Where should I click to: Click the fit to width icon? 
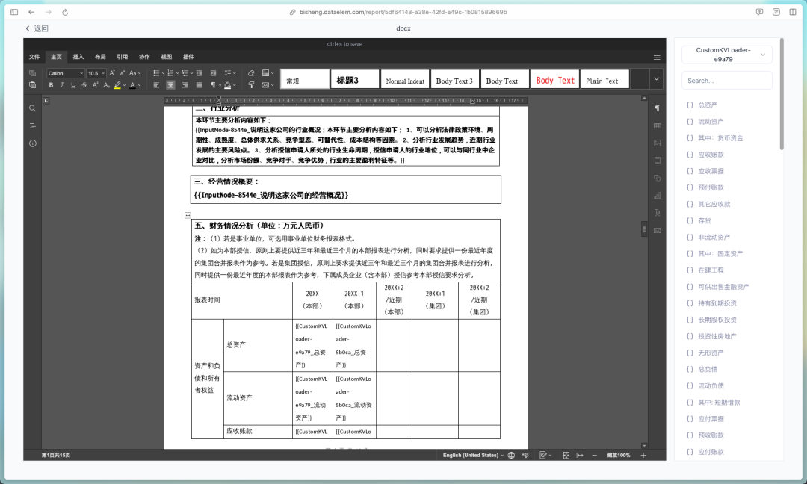581,455
